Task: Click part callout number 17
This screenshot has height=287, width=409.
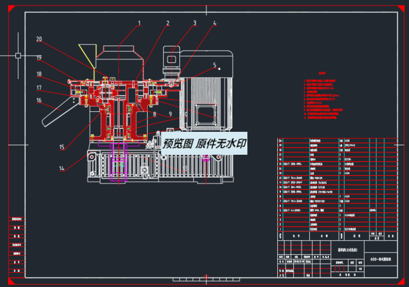Action: point(39,88)
